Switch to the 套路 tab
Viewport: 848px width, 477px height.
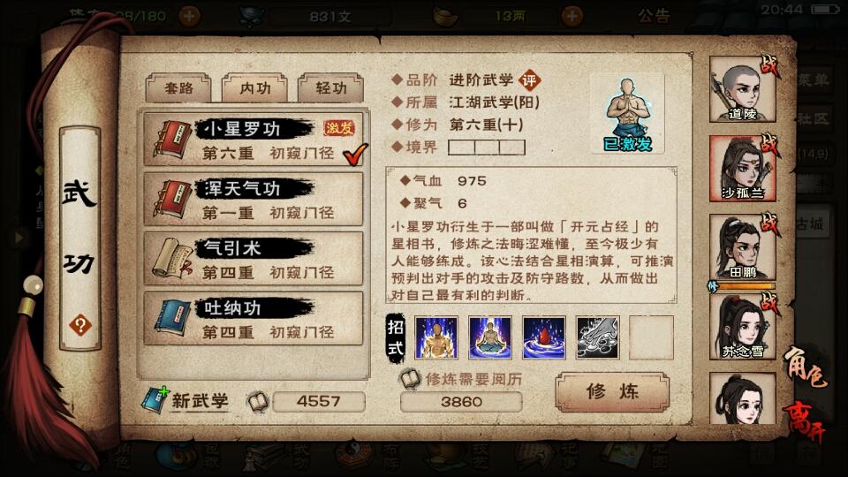[x=178, y=87]
